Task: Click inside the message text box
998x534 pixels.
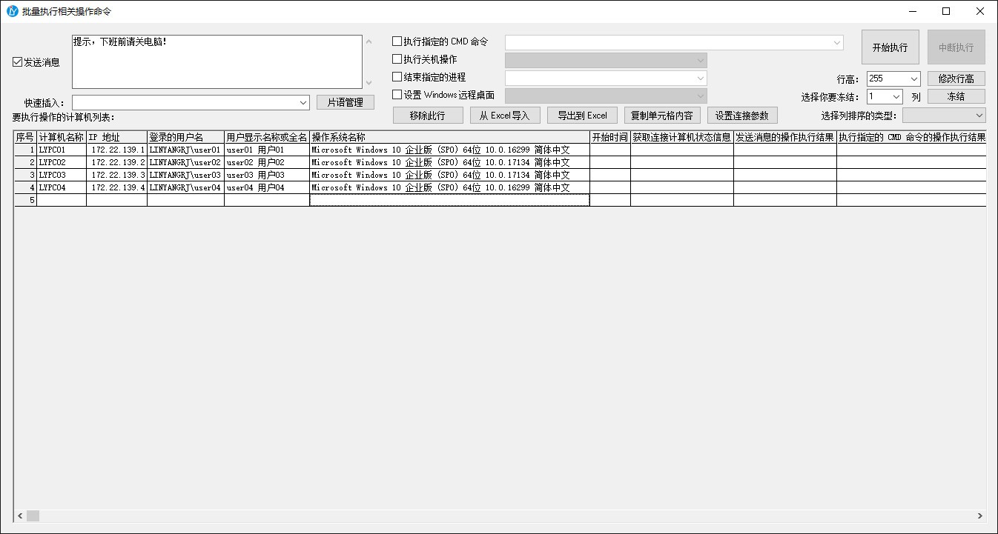Action: point(215,62)
